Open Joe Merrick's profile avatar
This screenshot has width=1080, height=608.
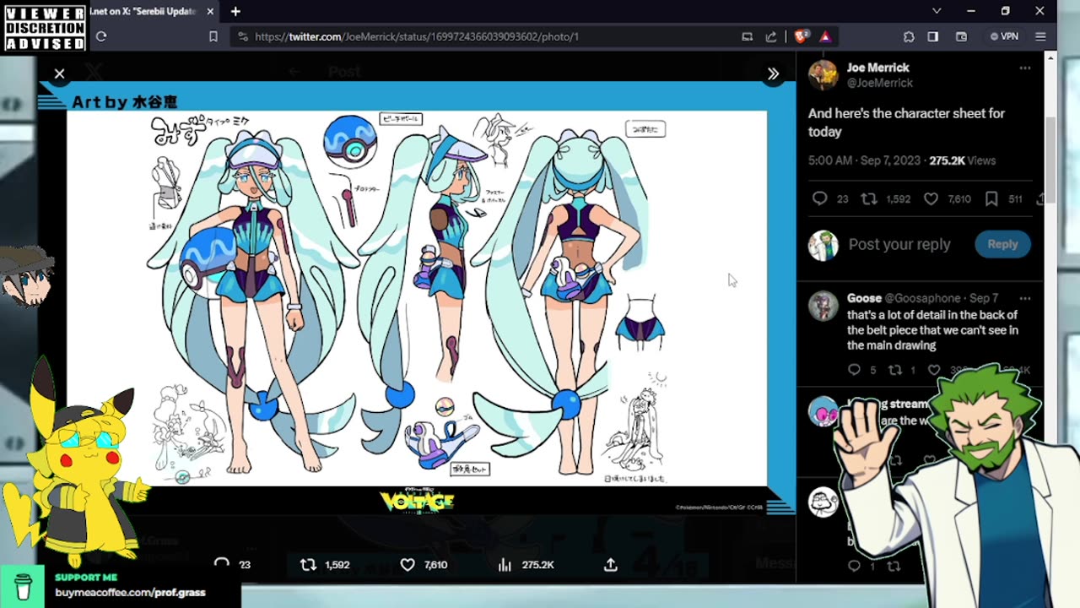pyautogui.click(x=823, y=75)
